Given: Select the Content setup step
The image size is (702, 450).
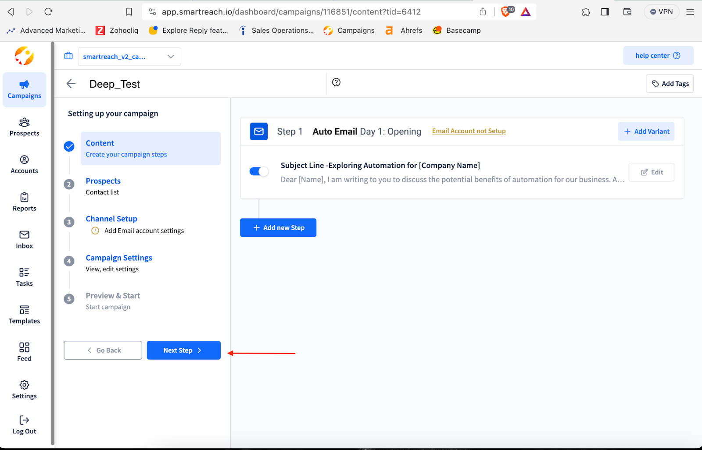Looking at the screenshot, I should (150, 148).
